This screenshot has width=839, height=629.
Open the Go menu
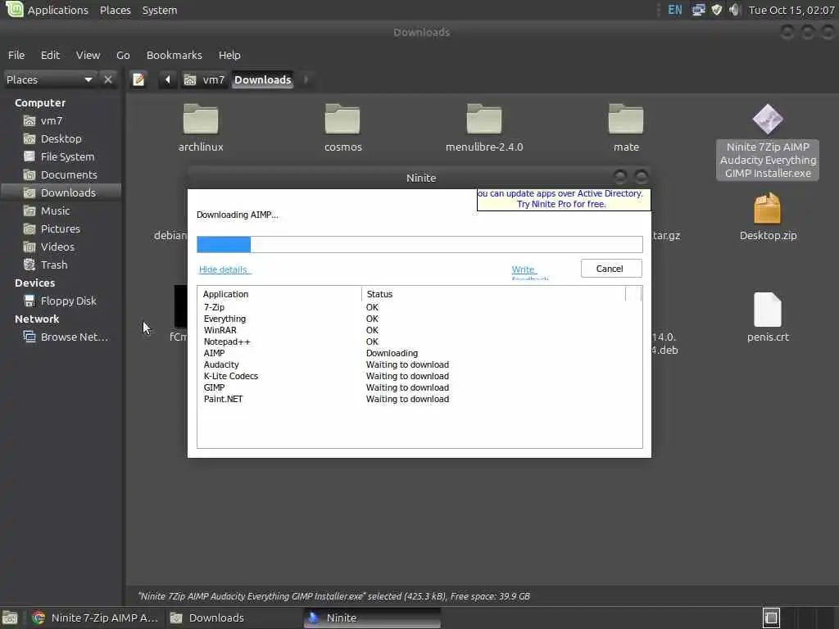[123, 55]
